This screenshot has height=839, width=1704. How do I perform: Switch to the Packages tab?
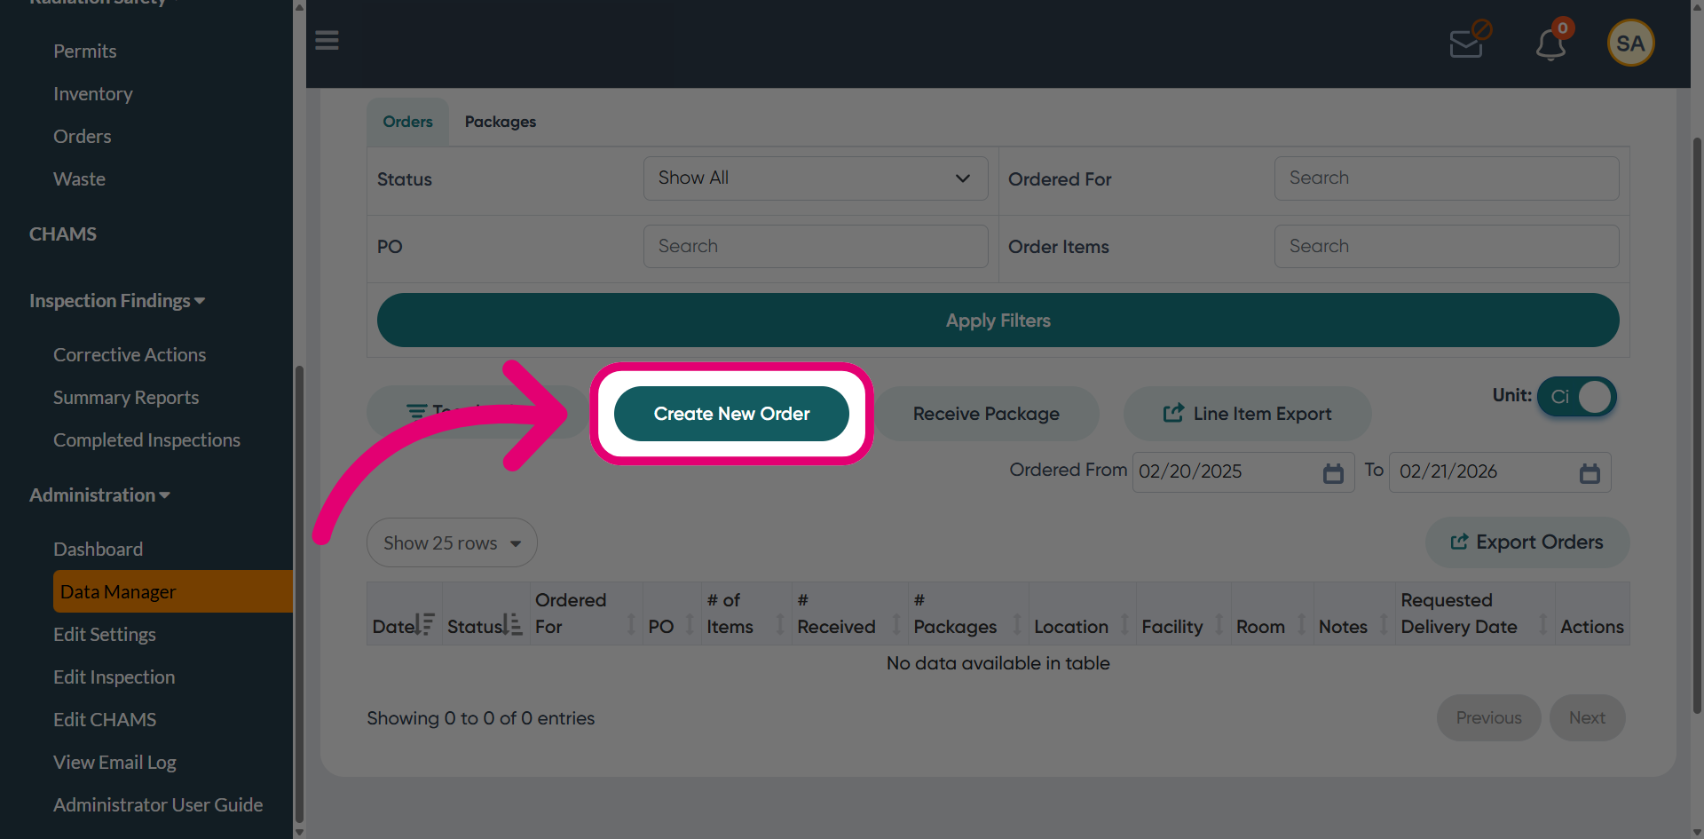point(501,122)
